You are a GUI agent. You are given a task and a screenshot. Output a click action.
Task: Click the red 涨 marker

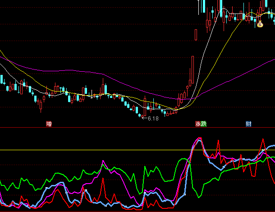pos(198,124)
